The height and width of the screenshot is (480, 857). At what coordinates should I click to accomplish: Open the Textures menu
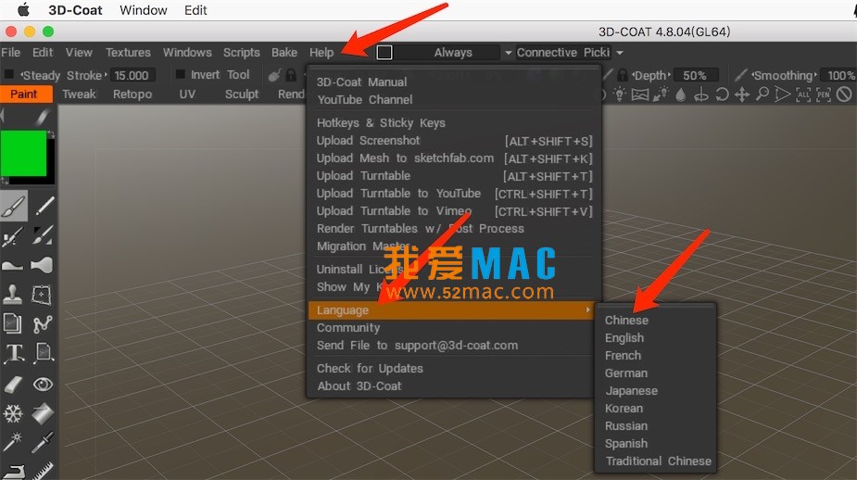tap(128, 53)
